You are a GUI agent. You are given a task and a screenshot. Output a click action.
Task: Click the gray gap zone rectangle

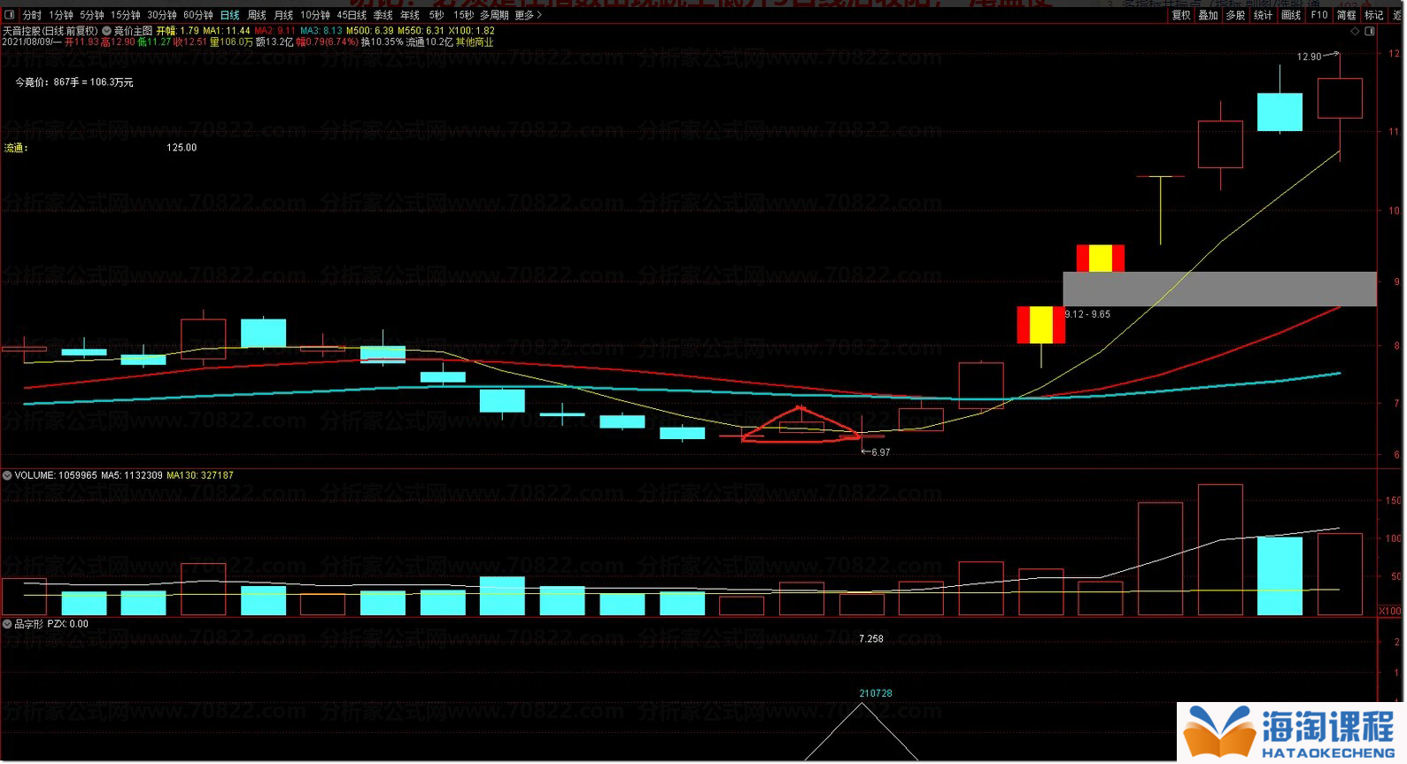click(x=1219, y=289)
